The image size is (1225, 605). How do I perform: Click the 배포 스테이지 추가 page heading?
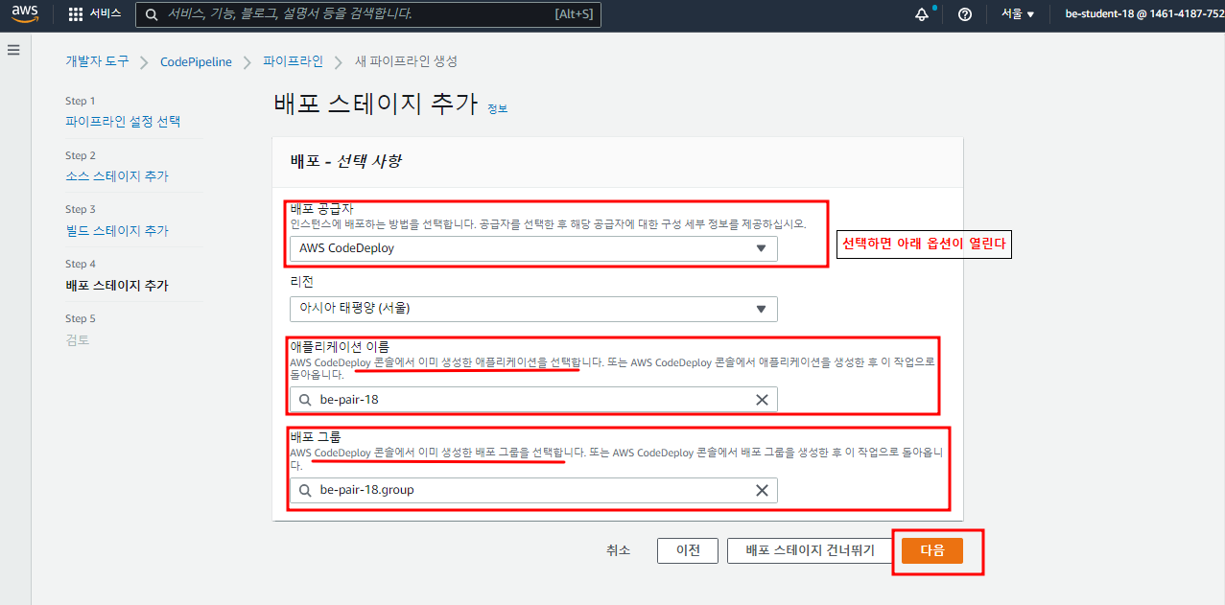pyautogui.click(x=375, y=104)
